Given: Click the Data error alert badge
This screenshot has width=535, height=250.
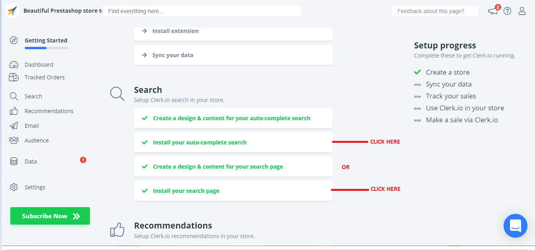Looking at the screenshot, I should (x=83, y=160).
